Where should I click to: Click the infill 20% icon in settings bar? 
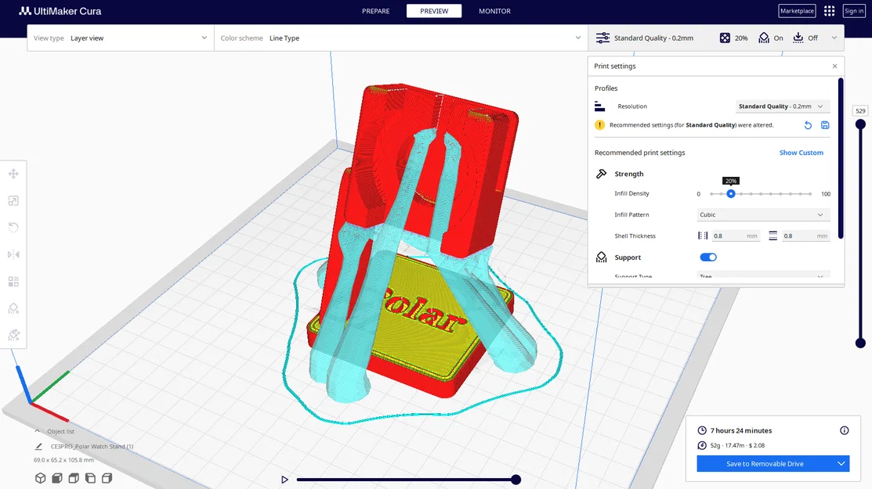[725, 38]
